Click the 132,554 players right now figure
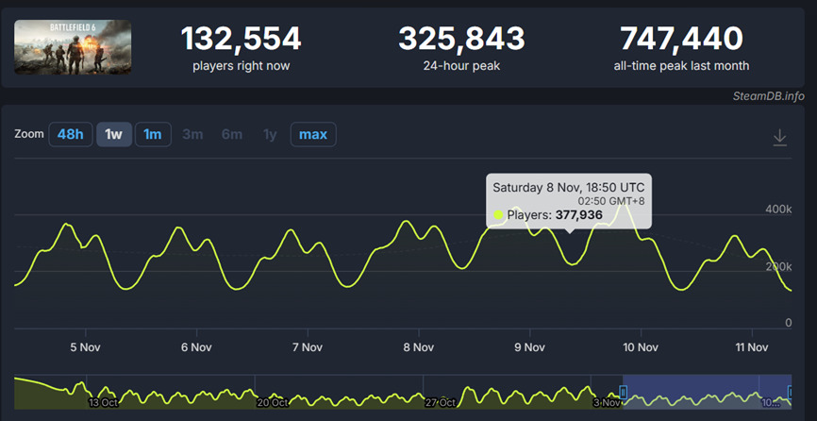The height and width of the screenshot is (421, 817). point(241,39)
